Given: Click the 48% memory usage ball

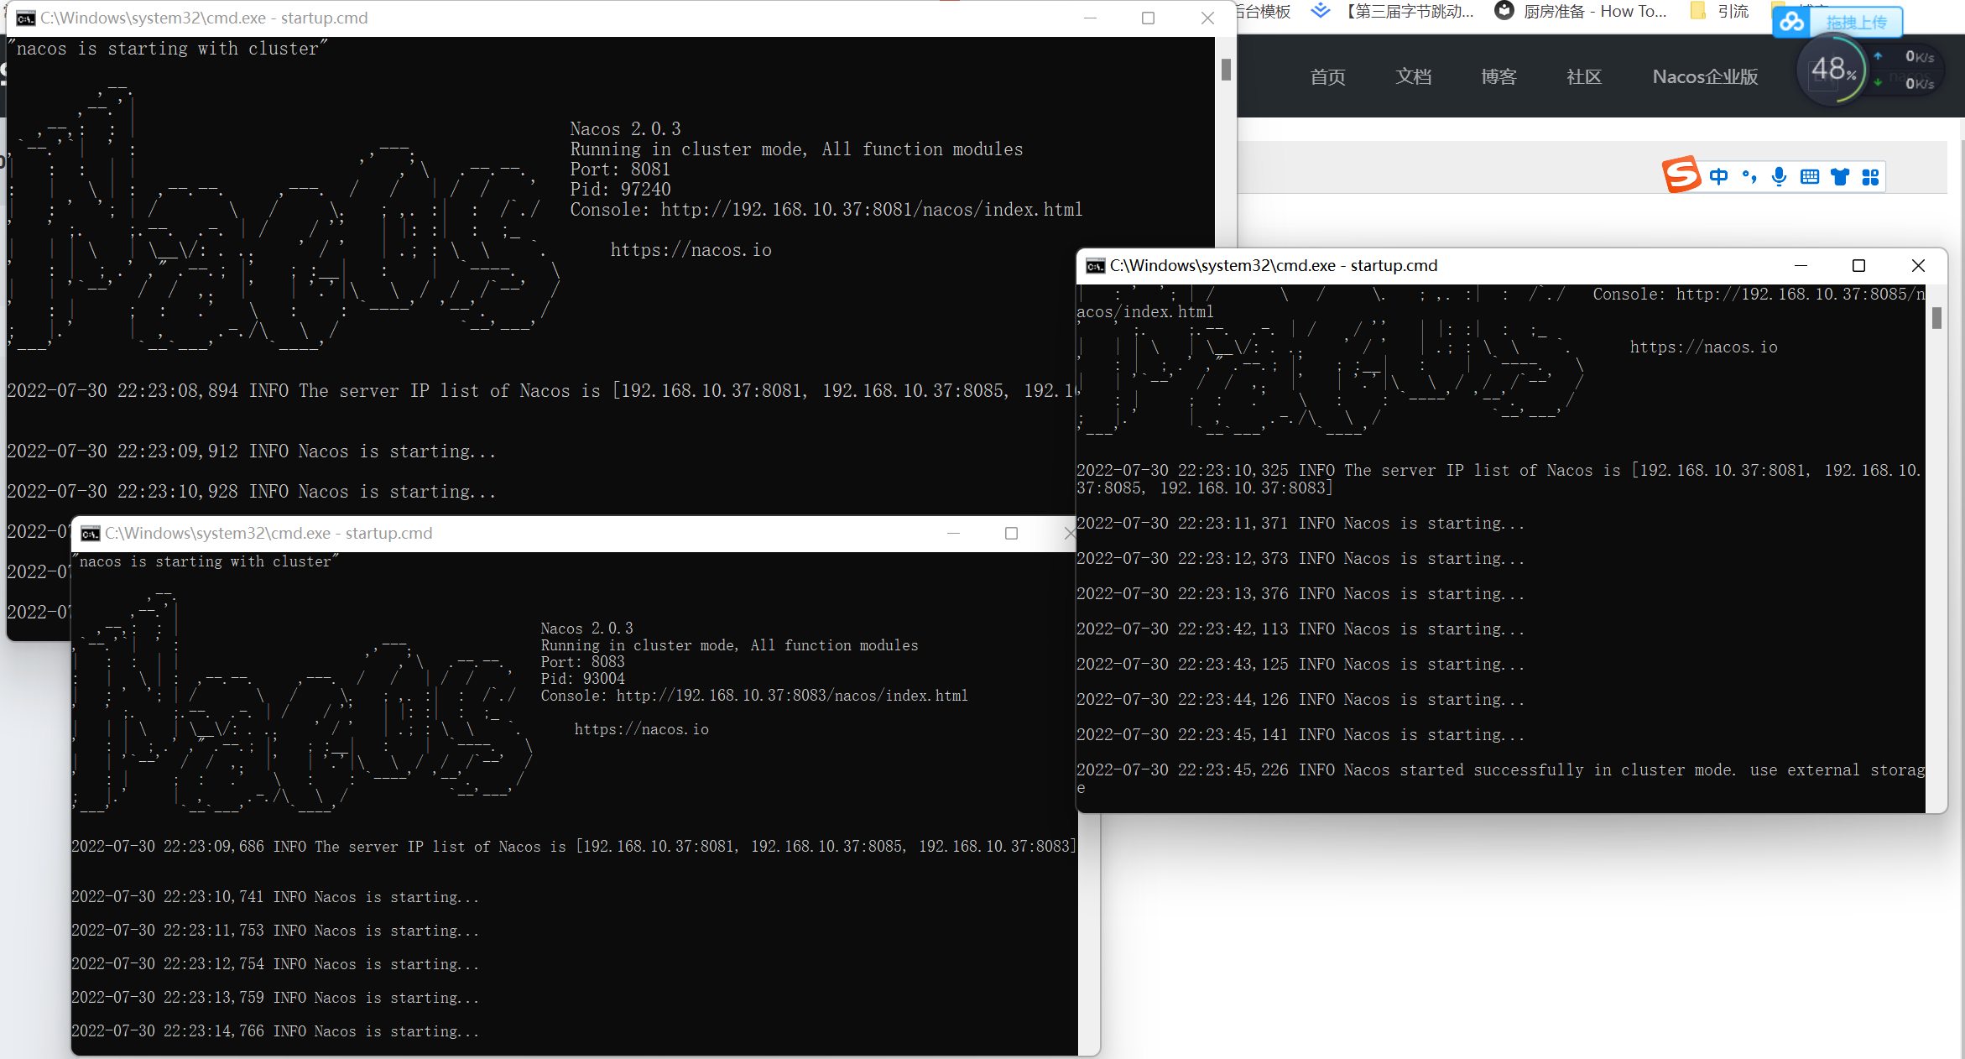Looking at the screenshot, I should pyautogui.click(x=1832, y=70).
